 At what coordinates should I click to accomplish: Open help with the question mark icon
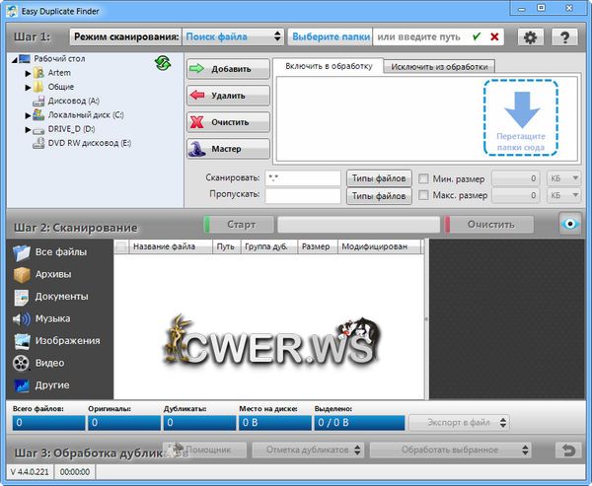[563, 36]
